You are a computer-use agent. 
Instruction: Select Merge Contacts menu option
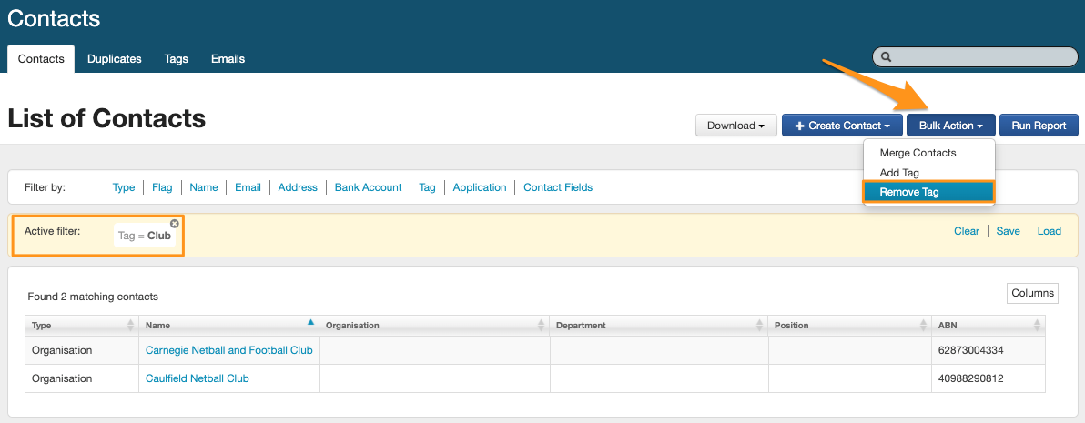(x=918, y=153)
